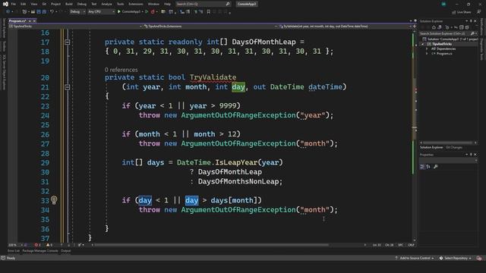Click the Live Share button
The width and height of the screenshot is (486, 273).
(462, 12)
